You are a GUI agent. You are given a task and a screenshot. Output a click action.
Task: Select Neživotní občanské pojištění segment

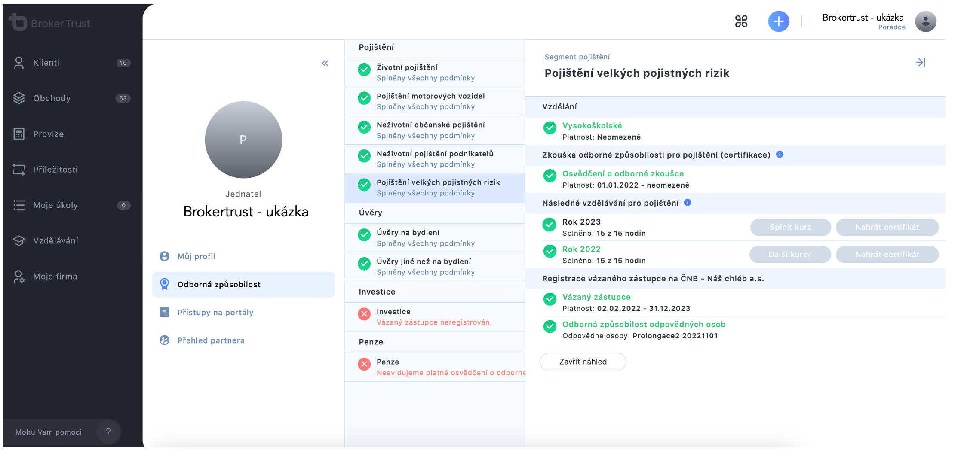pyautogui.click(x=435, y=130)
